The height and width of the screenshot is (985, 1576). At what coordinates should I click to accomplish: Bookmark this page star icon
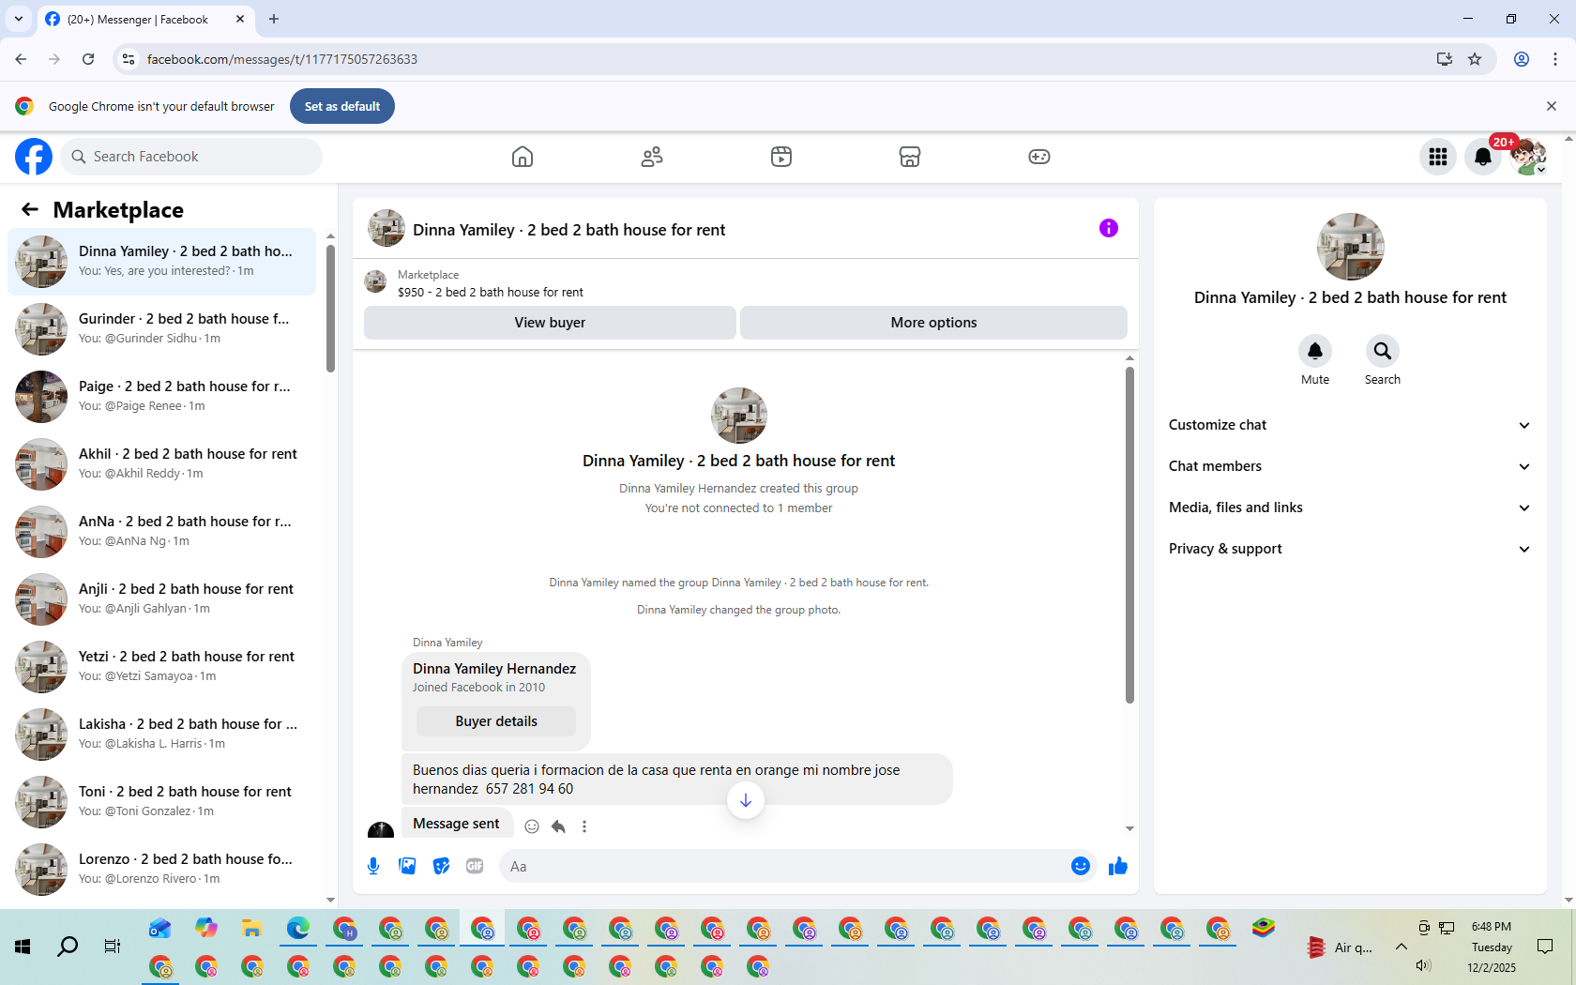point(1475,59)
